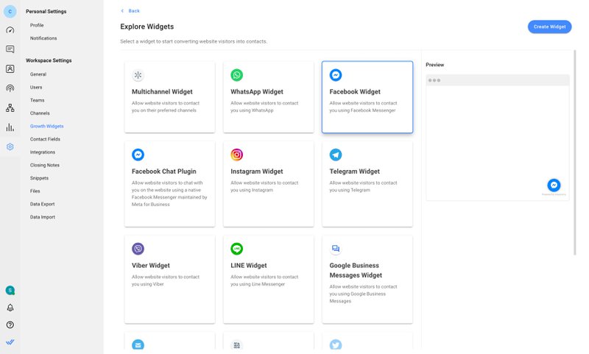The image size is (589, 354).
Task: Click the workspace avatar letter C
Action: click(x=10, y=11)
